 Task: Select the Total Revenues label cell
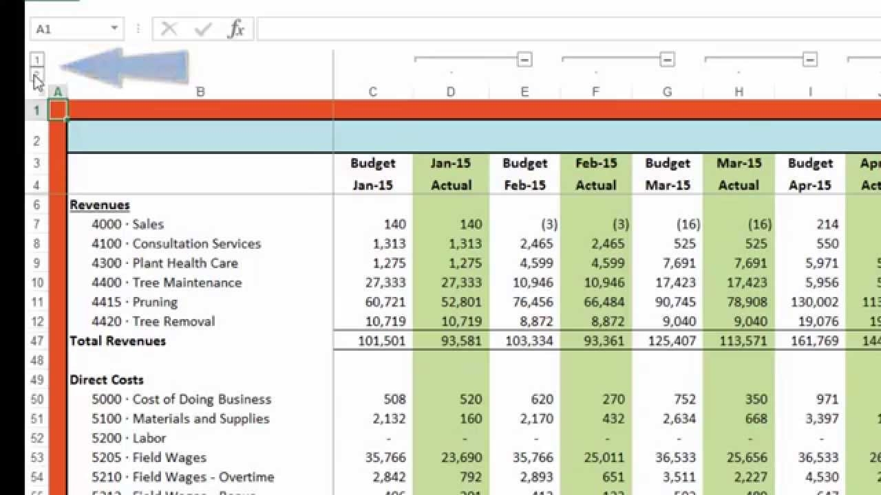[118, 341]
